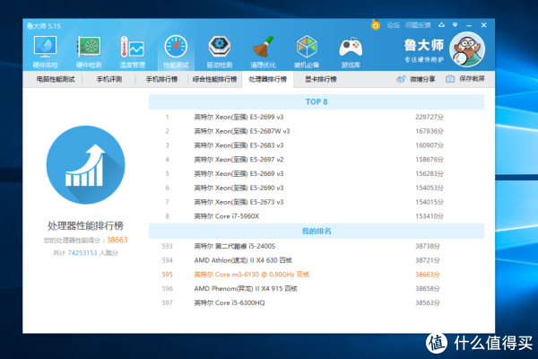Switch to 显卡排行榜 tab

pyautogui.click(x=321, y=79)
